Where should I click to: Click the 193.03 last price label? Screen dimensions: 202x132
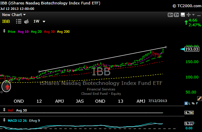(x=192, y=49)
